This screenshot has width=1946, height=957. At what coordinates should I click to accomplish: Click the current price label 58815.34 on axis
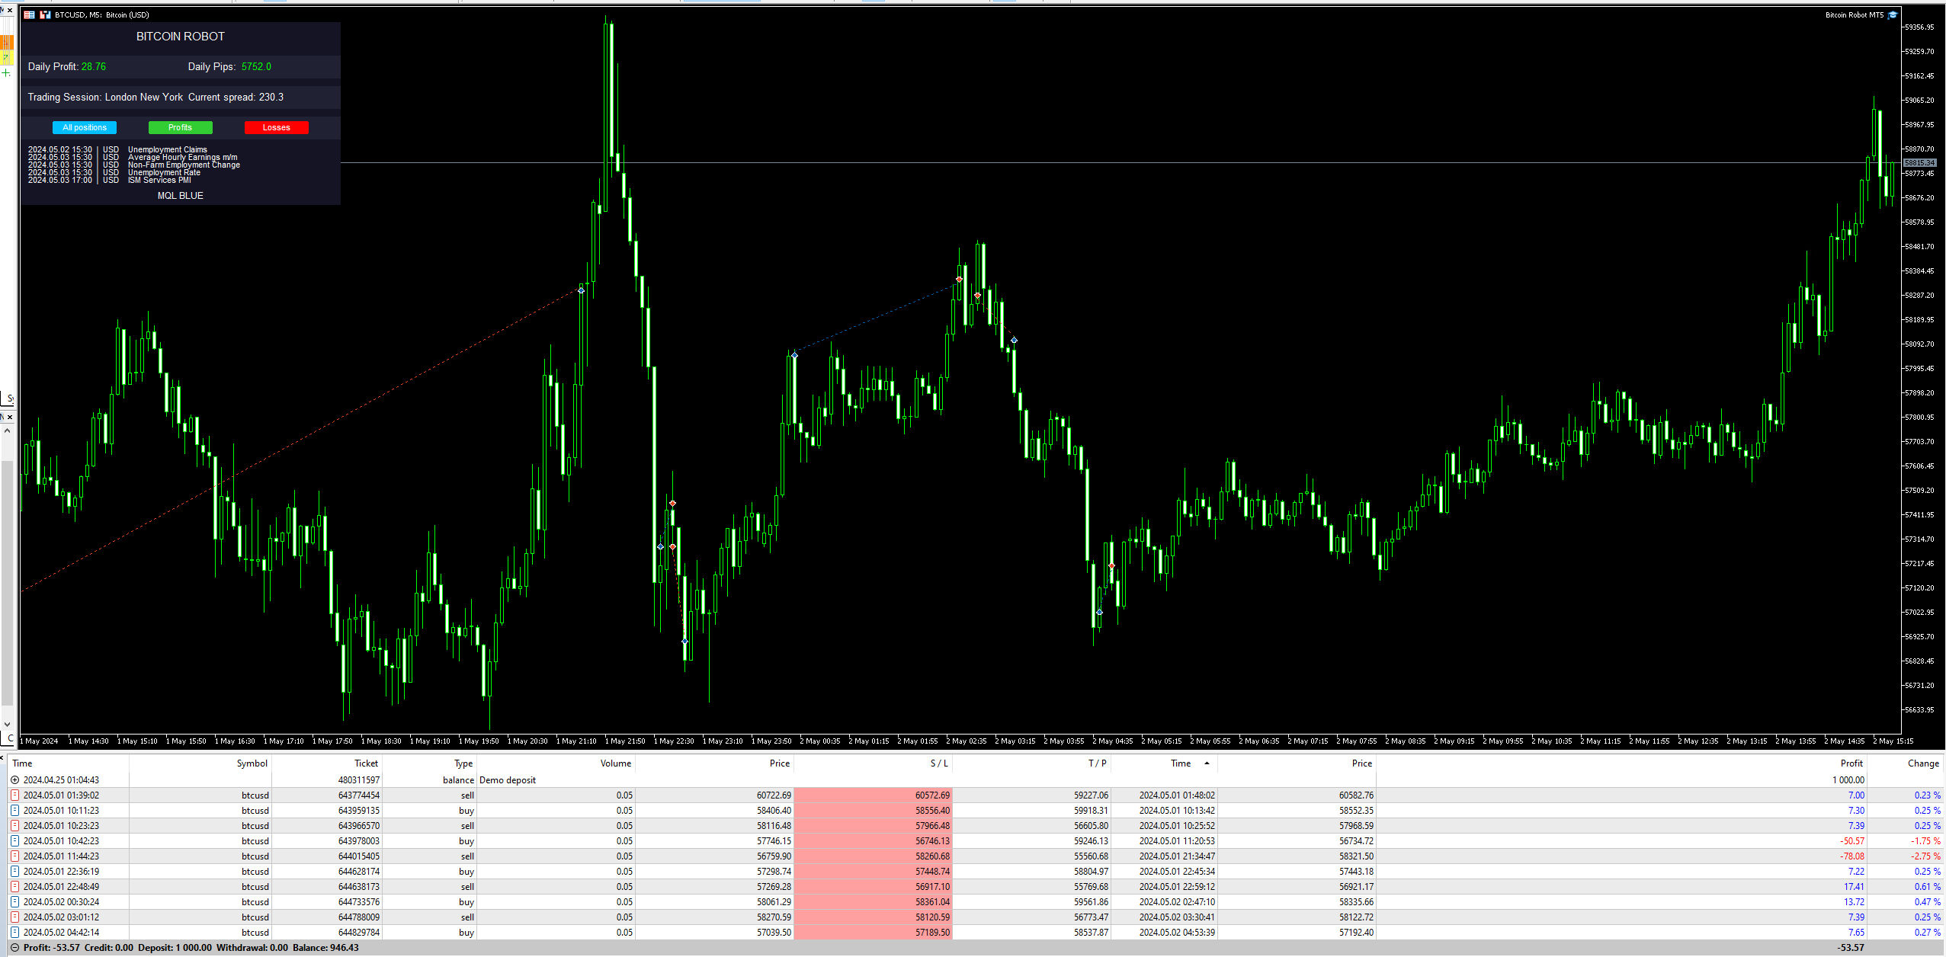[1919, 162]
